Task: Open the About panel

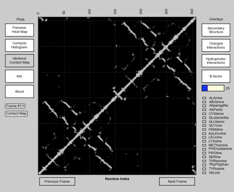Action: 20,92
